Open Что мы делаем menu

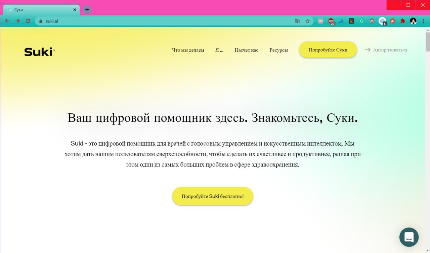point(188,50)
